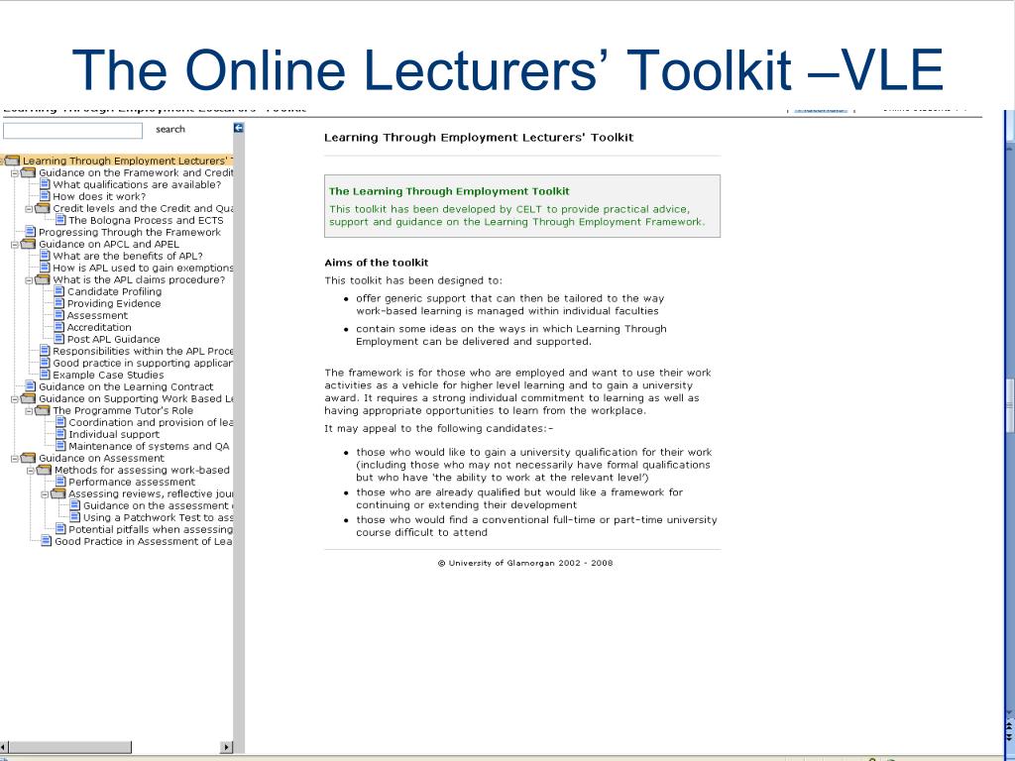Click the folder icon for 'Guidance on Assessment'
Screen dimensions: 1015x761
pyautogui.click(x=28, y=458)
